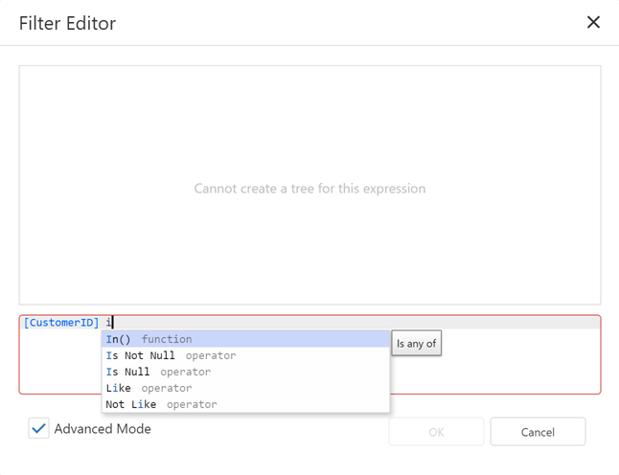Untick the Advanced Mode checkbox
Viewport: 619px width, 475px height.
pyautogui.click(x=38, y=428)
